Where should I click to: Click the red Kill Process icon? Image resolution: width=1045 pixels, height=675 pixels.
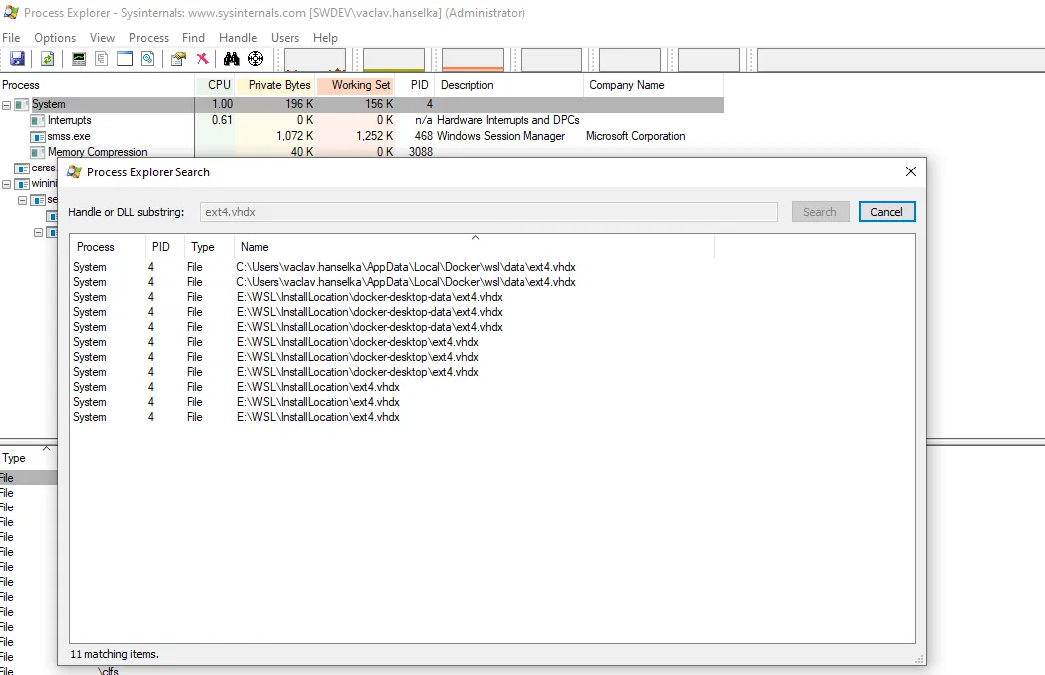[202, 59]
